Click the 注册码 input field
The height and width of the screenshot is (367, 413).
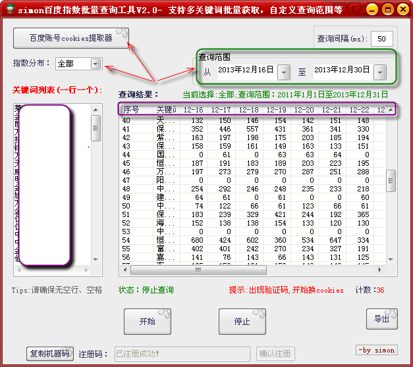coord(182,354)
